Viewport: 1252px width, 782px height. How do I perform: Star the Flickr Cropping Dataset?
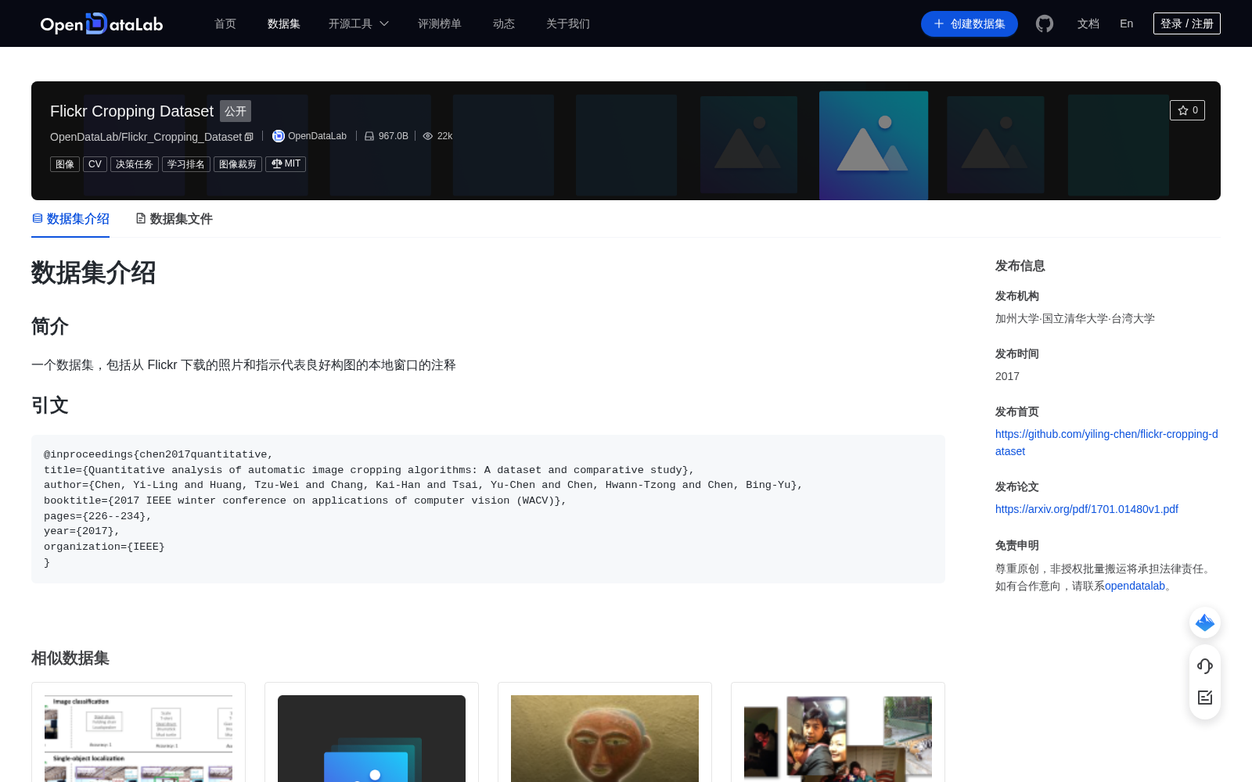(x=1187, y=110)
